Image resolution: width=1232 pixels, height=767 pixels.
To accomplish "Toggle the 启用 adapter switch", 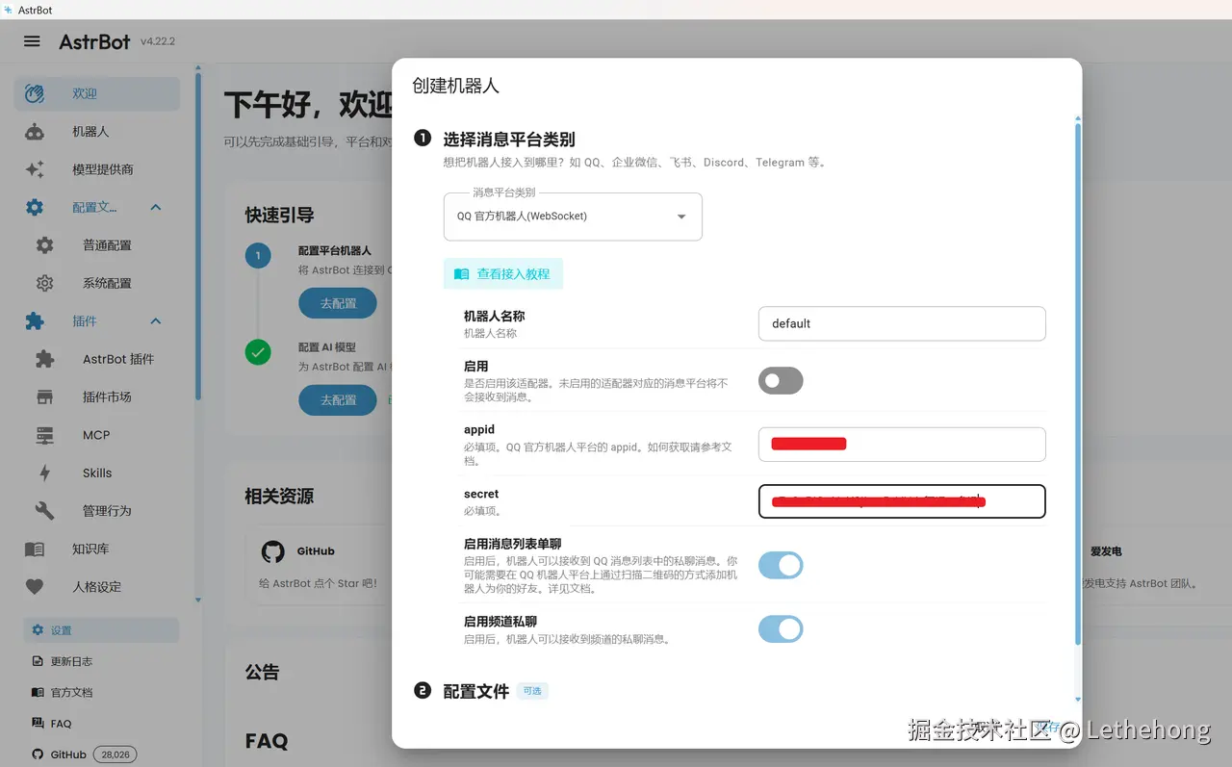I will point(781,381).
